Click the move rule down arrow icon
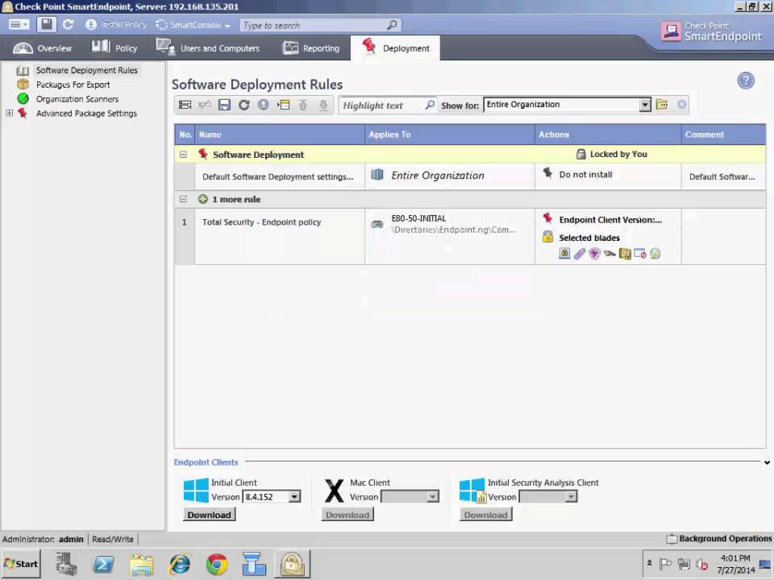This screenshot has height=580, width=774. tap(323, 105)
